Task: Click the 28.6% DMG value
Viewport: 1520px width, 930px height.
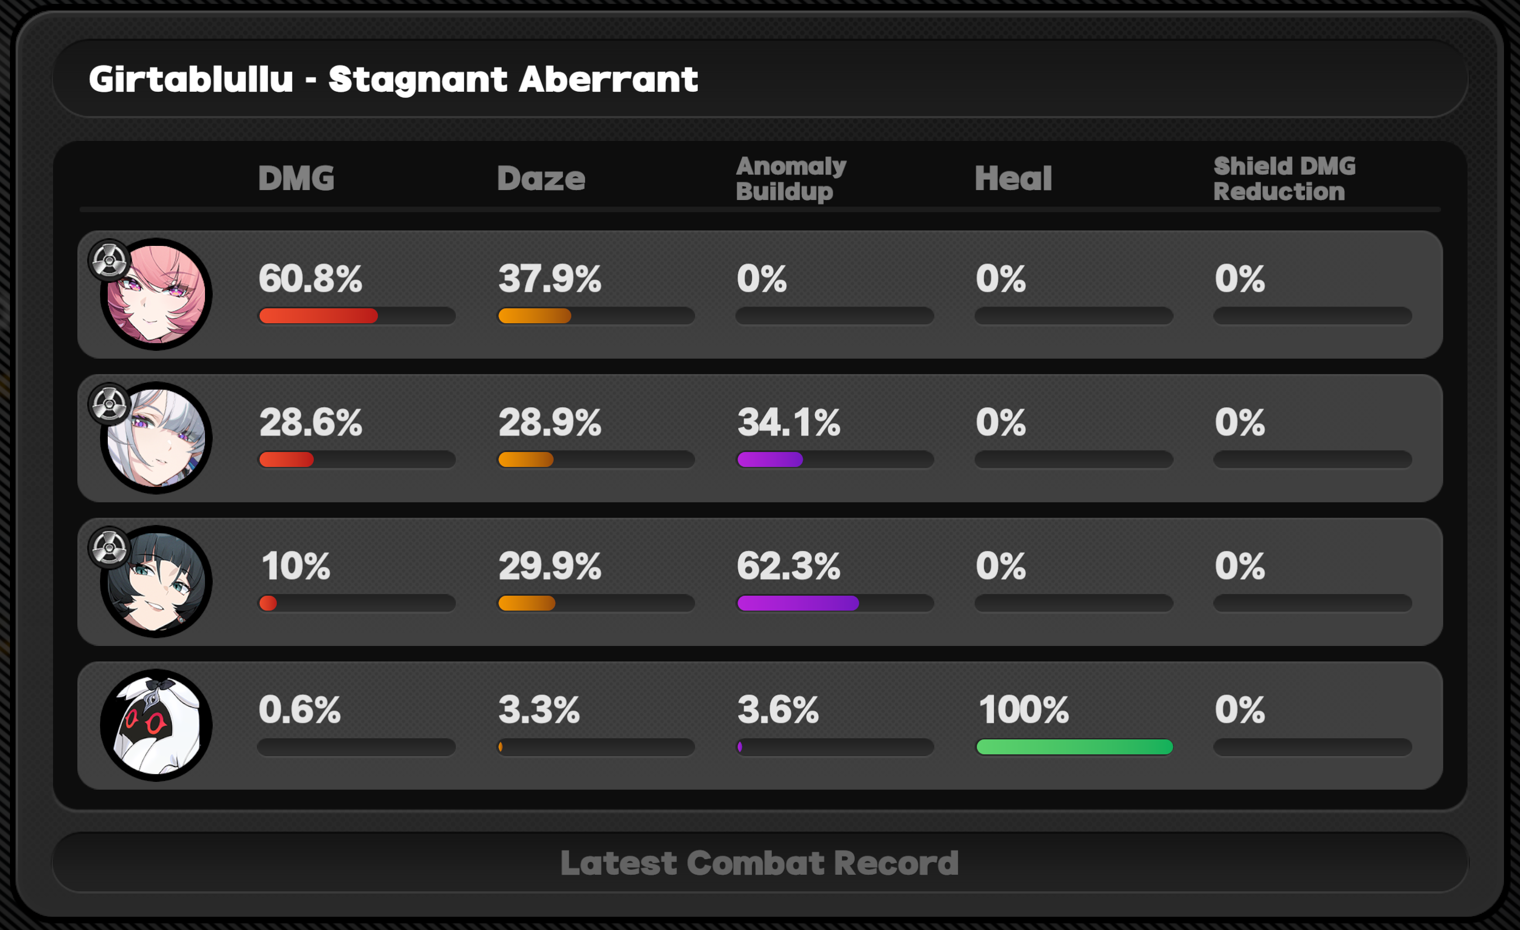Action: (311, 423)
